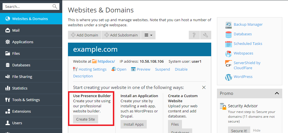Click the wrench settings icon button
This screenshot has width=288, height=133.
(206, 35)
